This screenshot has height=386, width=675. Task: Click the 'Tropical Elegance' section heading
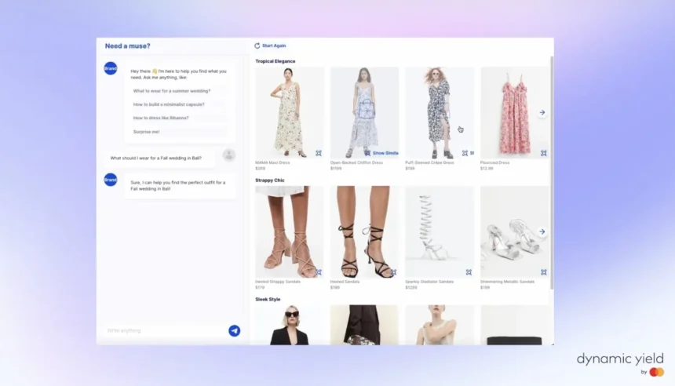275,61
